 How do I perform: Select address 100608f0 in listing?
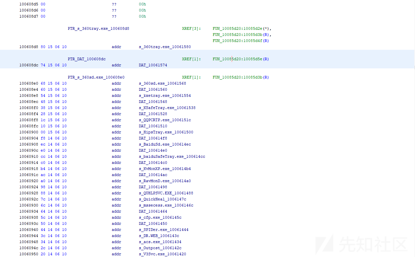pos(29,108)
